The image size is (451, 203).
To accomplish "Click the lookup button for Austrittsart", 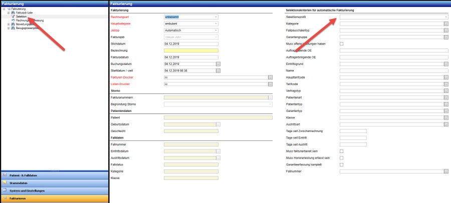I will pos(446,124).
